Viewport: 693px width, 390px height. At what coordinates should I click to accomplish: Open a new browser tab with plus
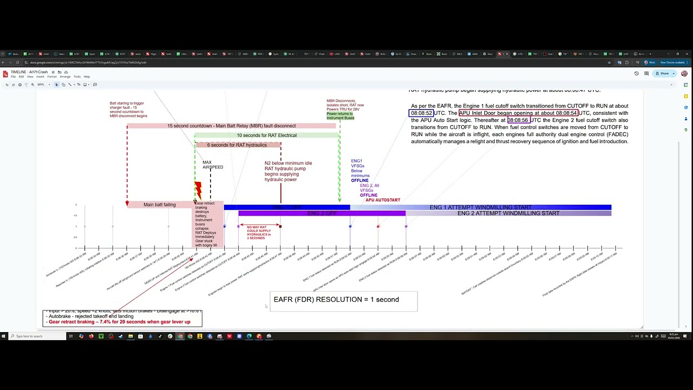650,54
